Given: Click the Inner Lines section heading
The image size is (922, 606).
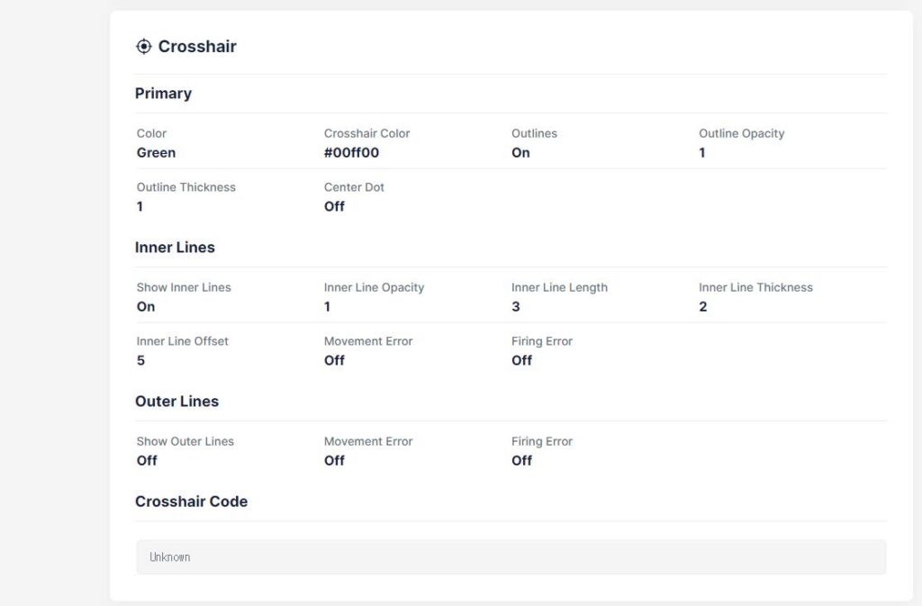Looking at the screenshot, I should click(x=175, y=248).
